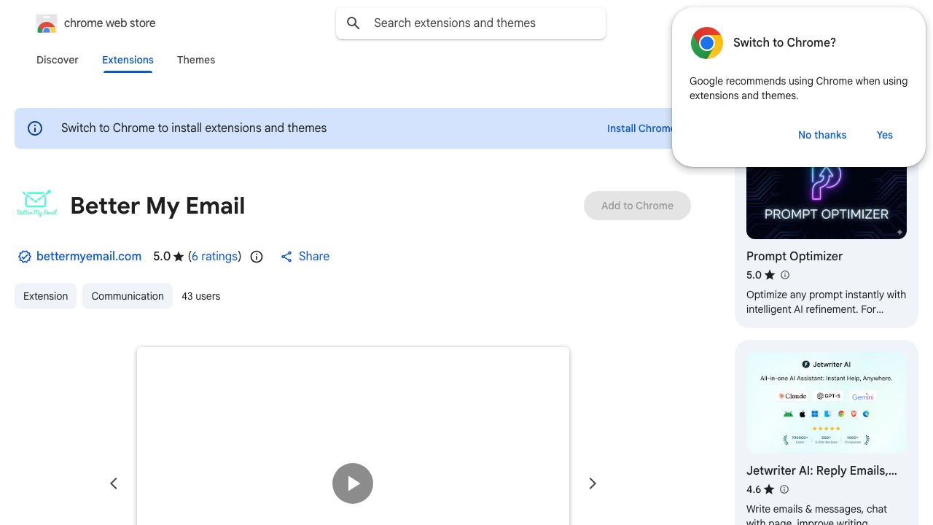Click the 5.0 star rating of Better My Email
This screenshot has height=525, width=933.
(x=168, y=257)
